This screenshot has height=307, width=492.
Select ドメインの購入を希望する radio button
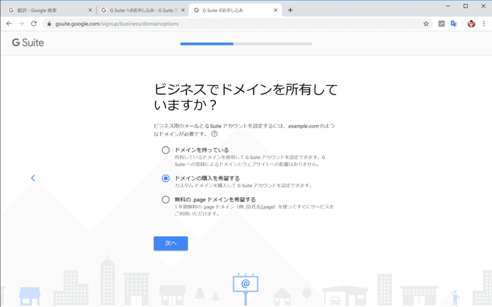[165, 178]
